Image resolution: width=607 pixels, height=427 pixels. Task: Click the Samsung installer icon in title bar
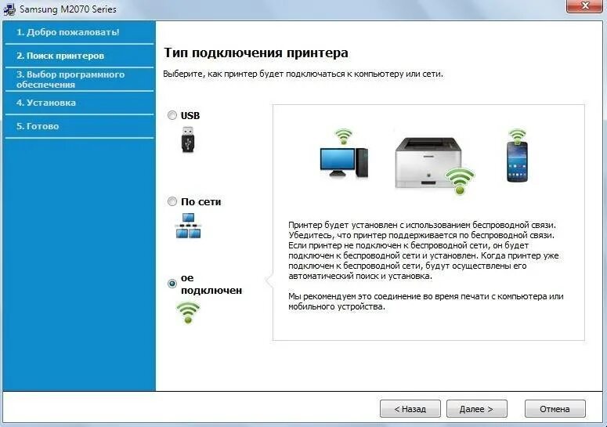9,9
